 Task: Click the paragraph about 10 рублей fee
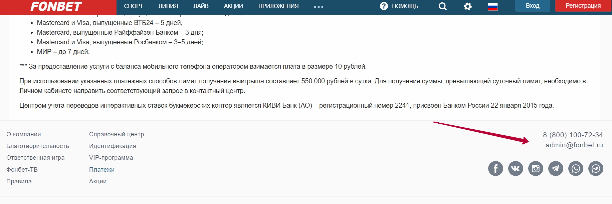(x=193, y=66)
